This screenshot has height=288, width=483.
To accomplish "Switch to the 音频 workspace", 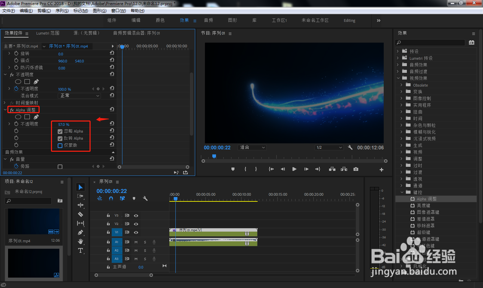I will [x=209, y=20].
